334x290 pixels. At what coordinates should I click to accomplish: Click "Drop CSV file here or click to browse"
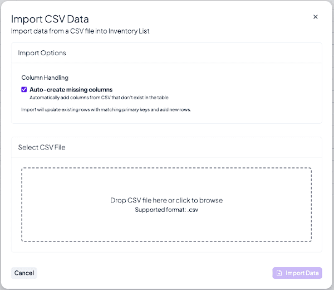tap(166, 200)
